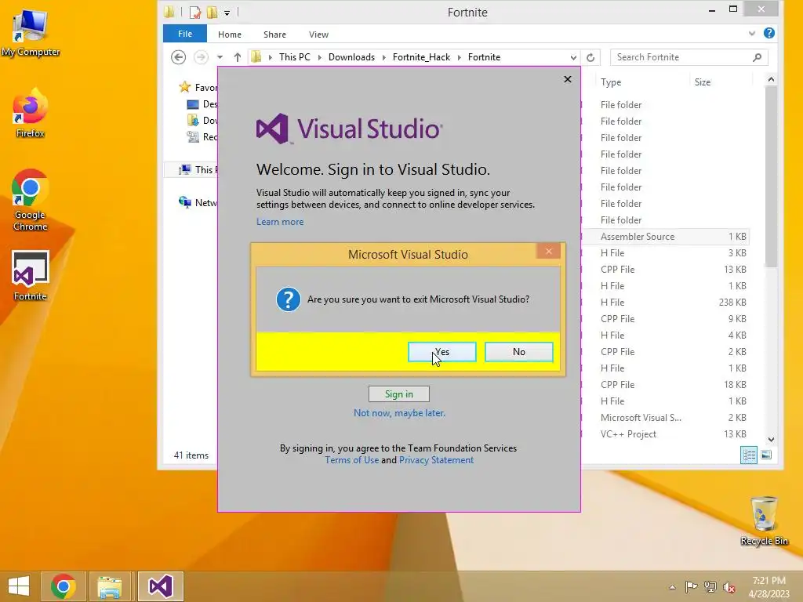Click Downloads in address path
803x602 pixels.
pyautogui.click(x=351, y=56)
